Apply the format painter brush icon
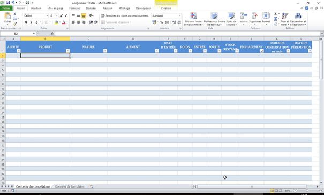The image size is (324, 195). pyautogui.click(x=14, y=24)
